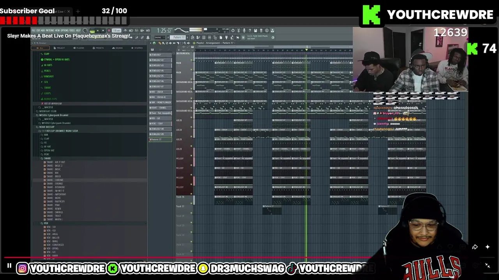The width and height of the screenshot is (499, 280).
Task: Click the 130 tempo field
Action: [117, 31]
